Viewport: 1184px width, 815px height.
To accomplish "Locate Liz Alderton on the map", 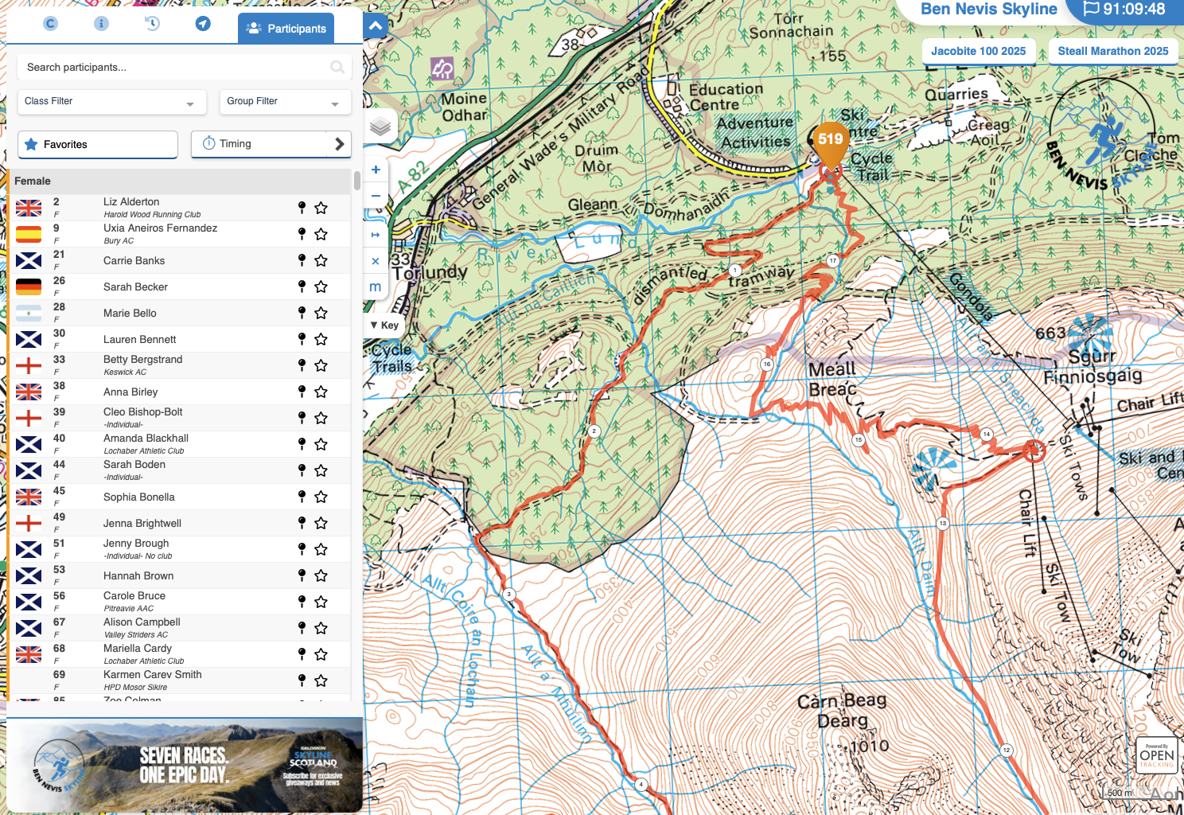I will click(302, 208).
